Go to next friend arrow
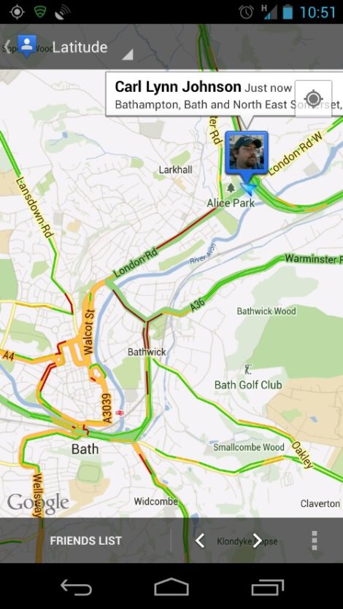Image resolution: width=343 pixels, height=609 pixels. [x=257, y=540]
